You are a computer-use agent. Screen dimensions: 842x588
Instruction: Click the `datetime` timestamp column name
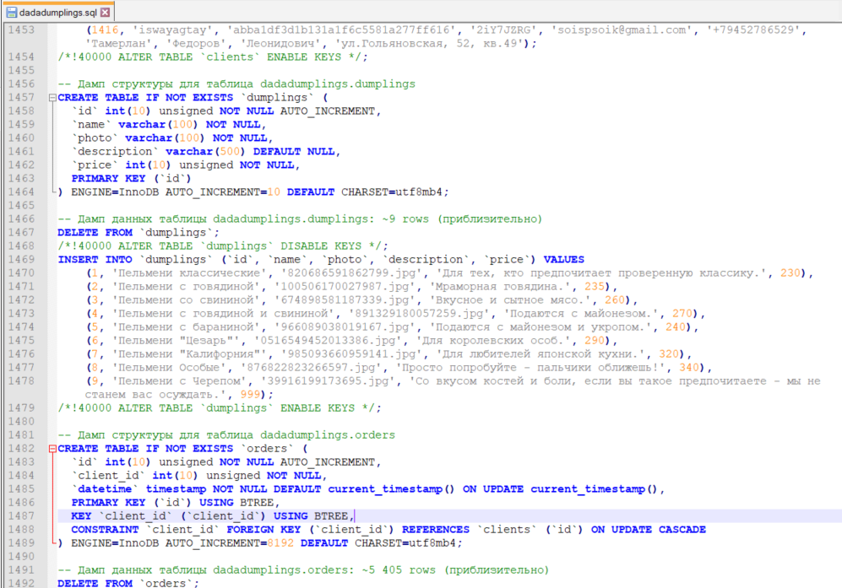[105, 489]
